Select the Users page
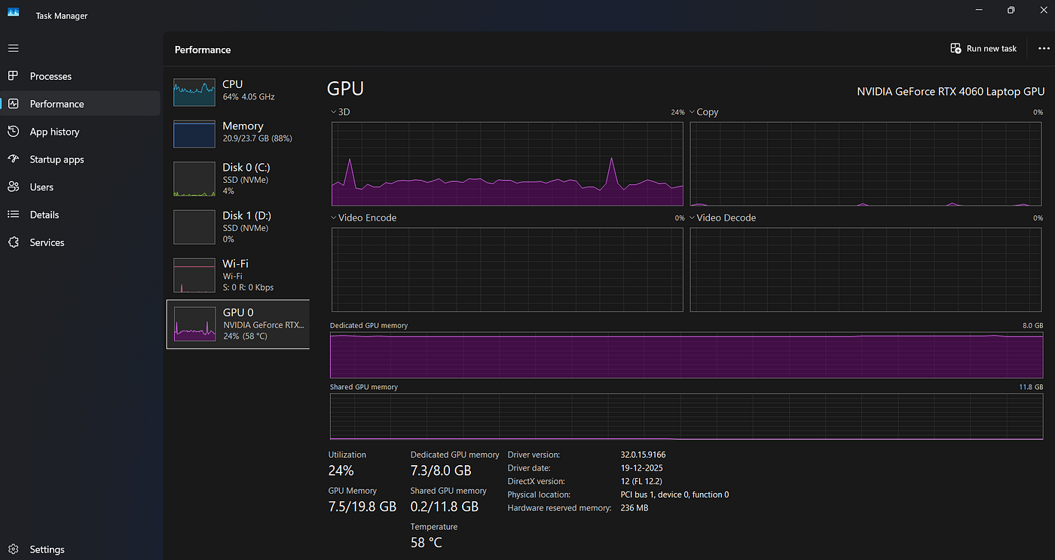The width and height of the screenshot is (1055, 560). tap(81, 187)
